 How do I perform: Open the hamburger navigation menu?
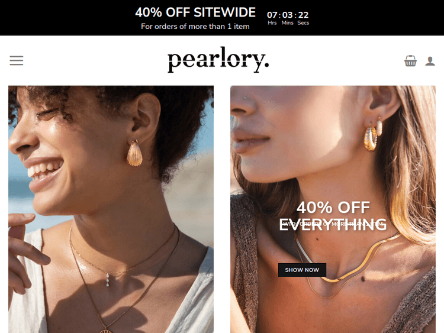pos(17,60)
